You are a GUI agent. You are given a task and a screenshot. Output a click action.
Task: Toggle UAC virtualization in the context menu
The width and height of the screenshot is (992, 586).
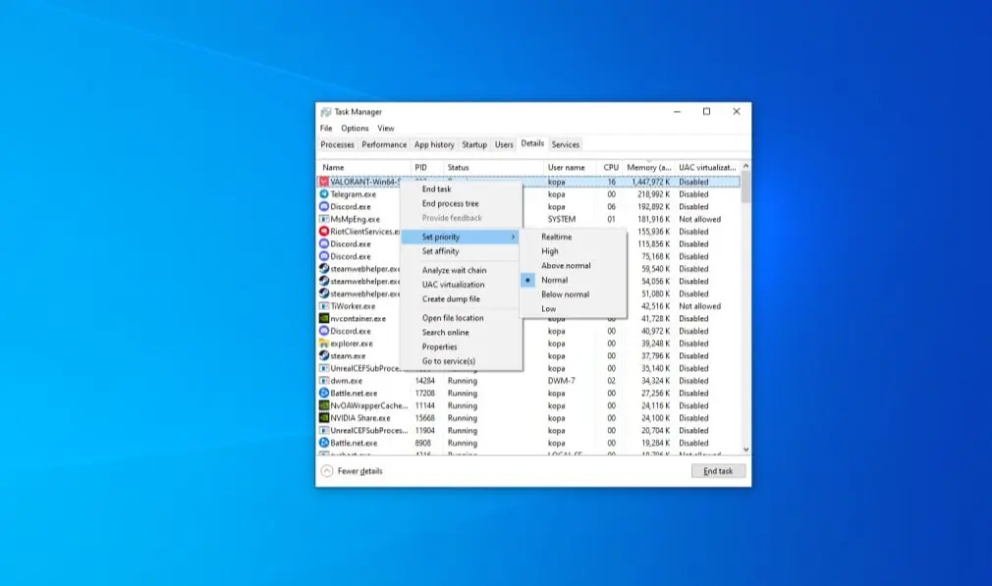pos(453,285)
